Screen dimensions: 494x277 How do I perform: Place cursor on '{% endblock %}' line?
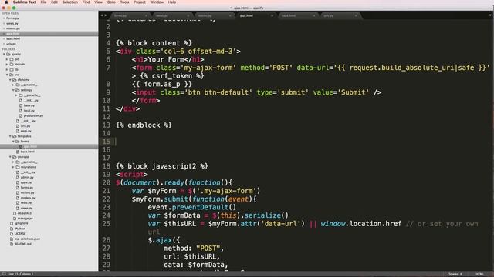[144, 125]
